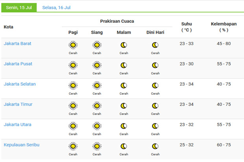Click Jakarta Utara Pagi sun icon
Screen dimensions: 244x162
coord(73,126)
